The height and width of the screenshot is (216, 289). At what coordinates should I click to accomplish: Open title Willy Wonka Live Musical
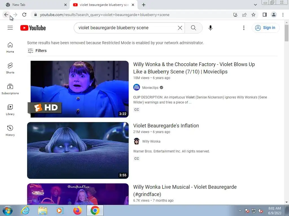click(185, 190)
